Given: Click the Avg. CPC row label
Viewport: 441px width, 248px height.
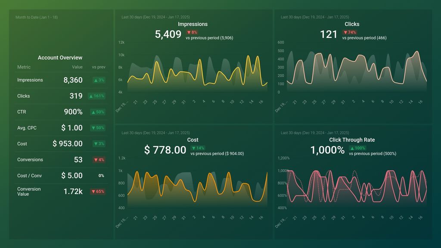Looking at the screenshot, I should pyautogui.click(x=27, y=128).
